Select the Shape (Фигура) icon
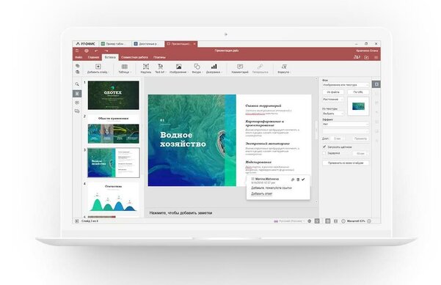This screenshot has height=285, width=441. (x=197, y=67)
